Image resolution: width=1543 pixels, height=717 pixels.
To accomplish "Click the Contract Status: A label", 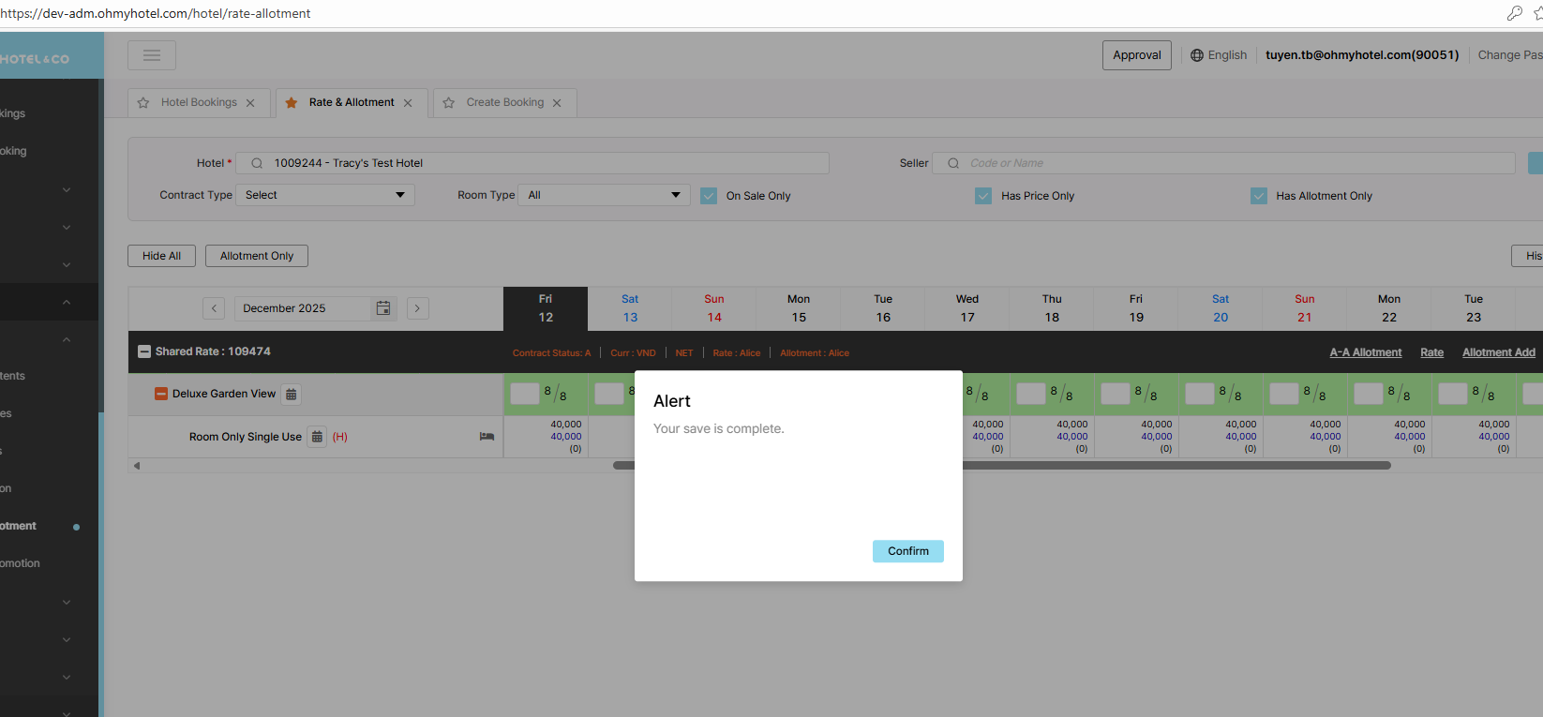I will click(x=551, y=353).
